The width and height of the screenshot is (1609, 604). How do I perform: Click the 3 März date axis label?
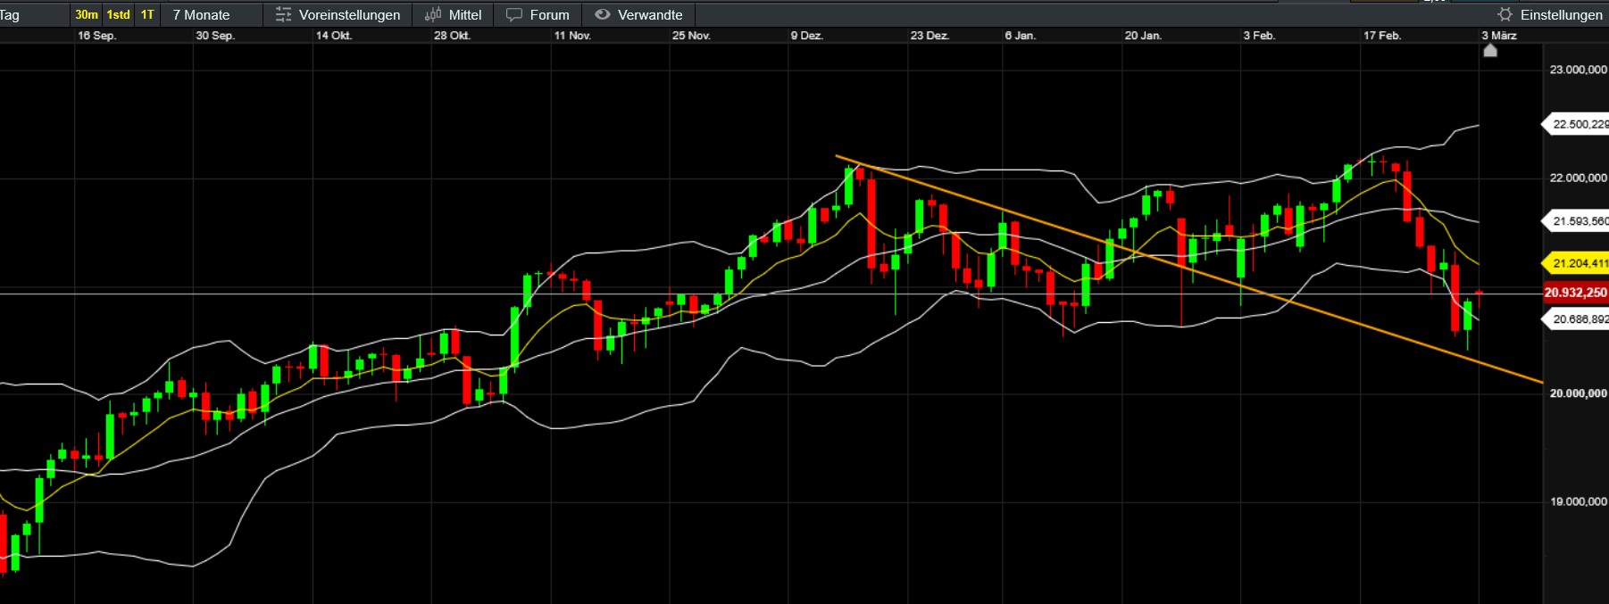pos(1499,36)
